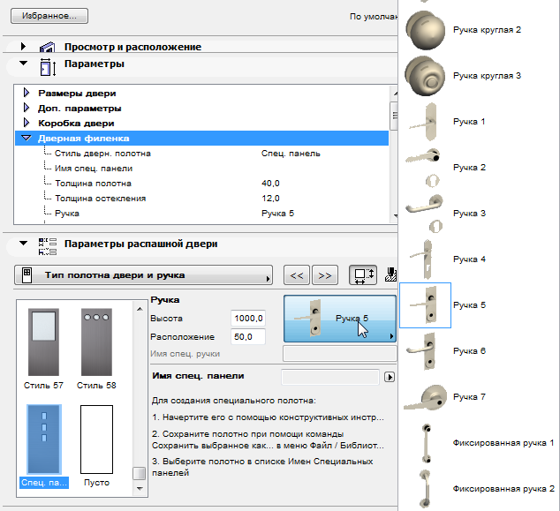The width and height of the screenshot is (560, 511).
Task: Expand the Просмотр и расположение section
Action: (23, 47)
